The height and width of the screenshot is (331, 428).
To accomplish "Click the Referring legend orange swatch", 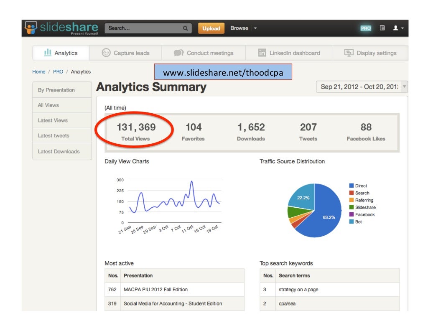I will (x=352, y=200).
